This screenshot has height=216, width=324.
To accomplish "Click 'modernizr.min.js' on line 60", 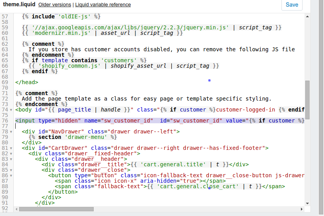I will click(61, 33).
